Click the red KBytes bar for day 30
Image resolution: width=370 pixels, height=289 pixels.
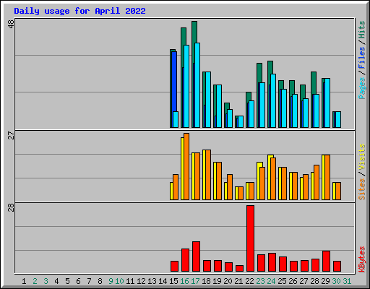[x=337, y=267]
